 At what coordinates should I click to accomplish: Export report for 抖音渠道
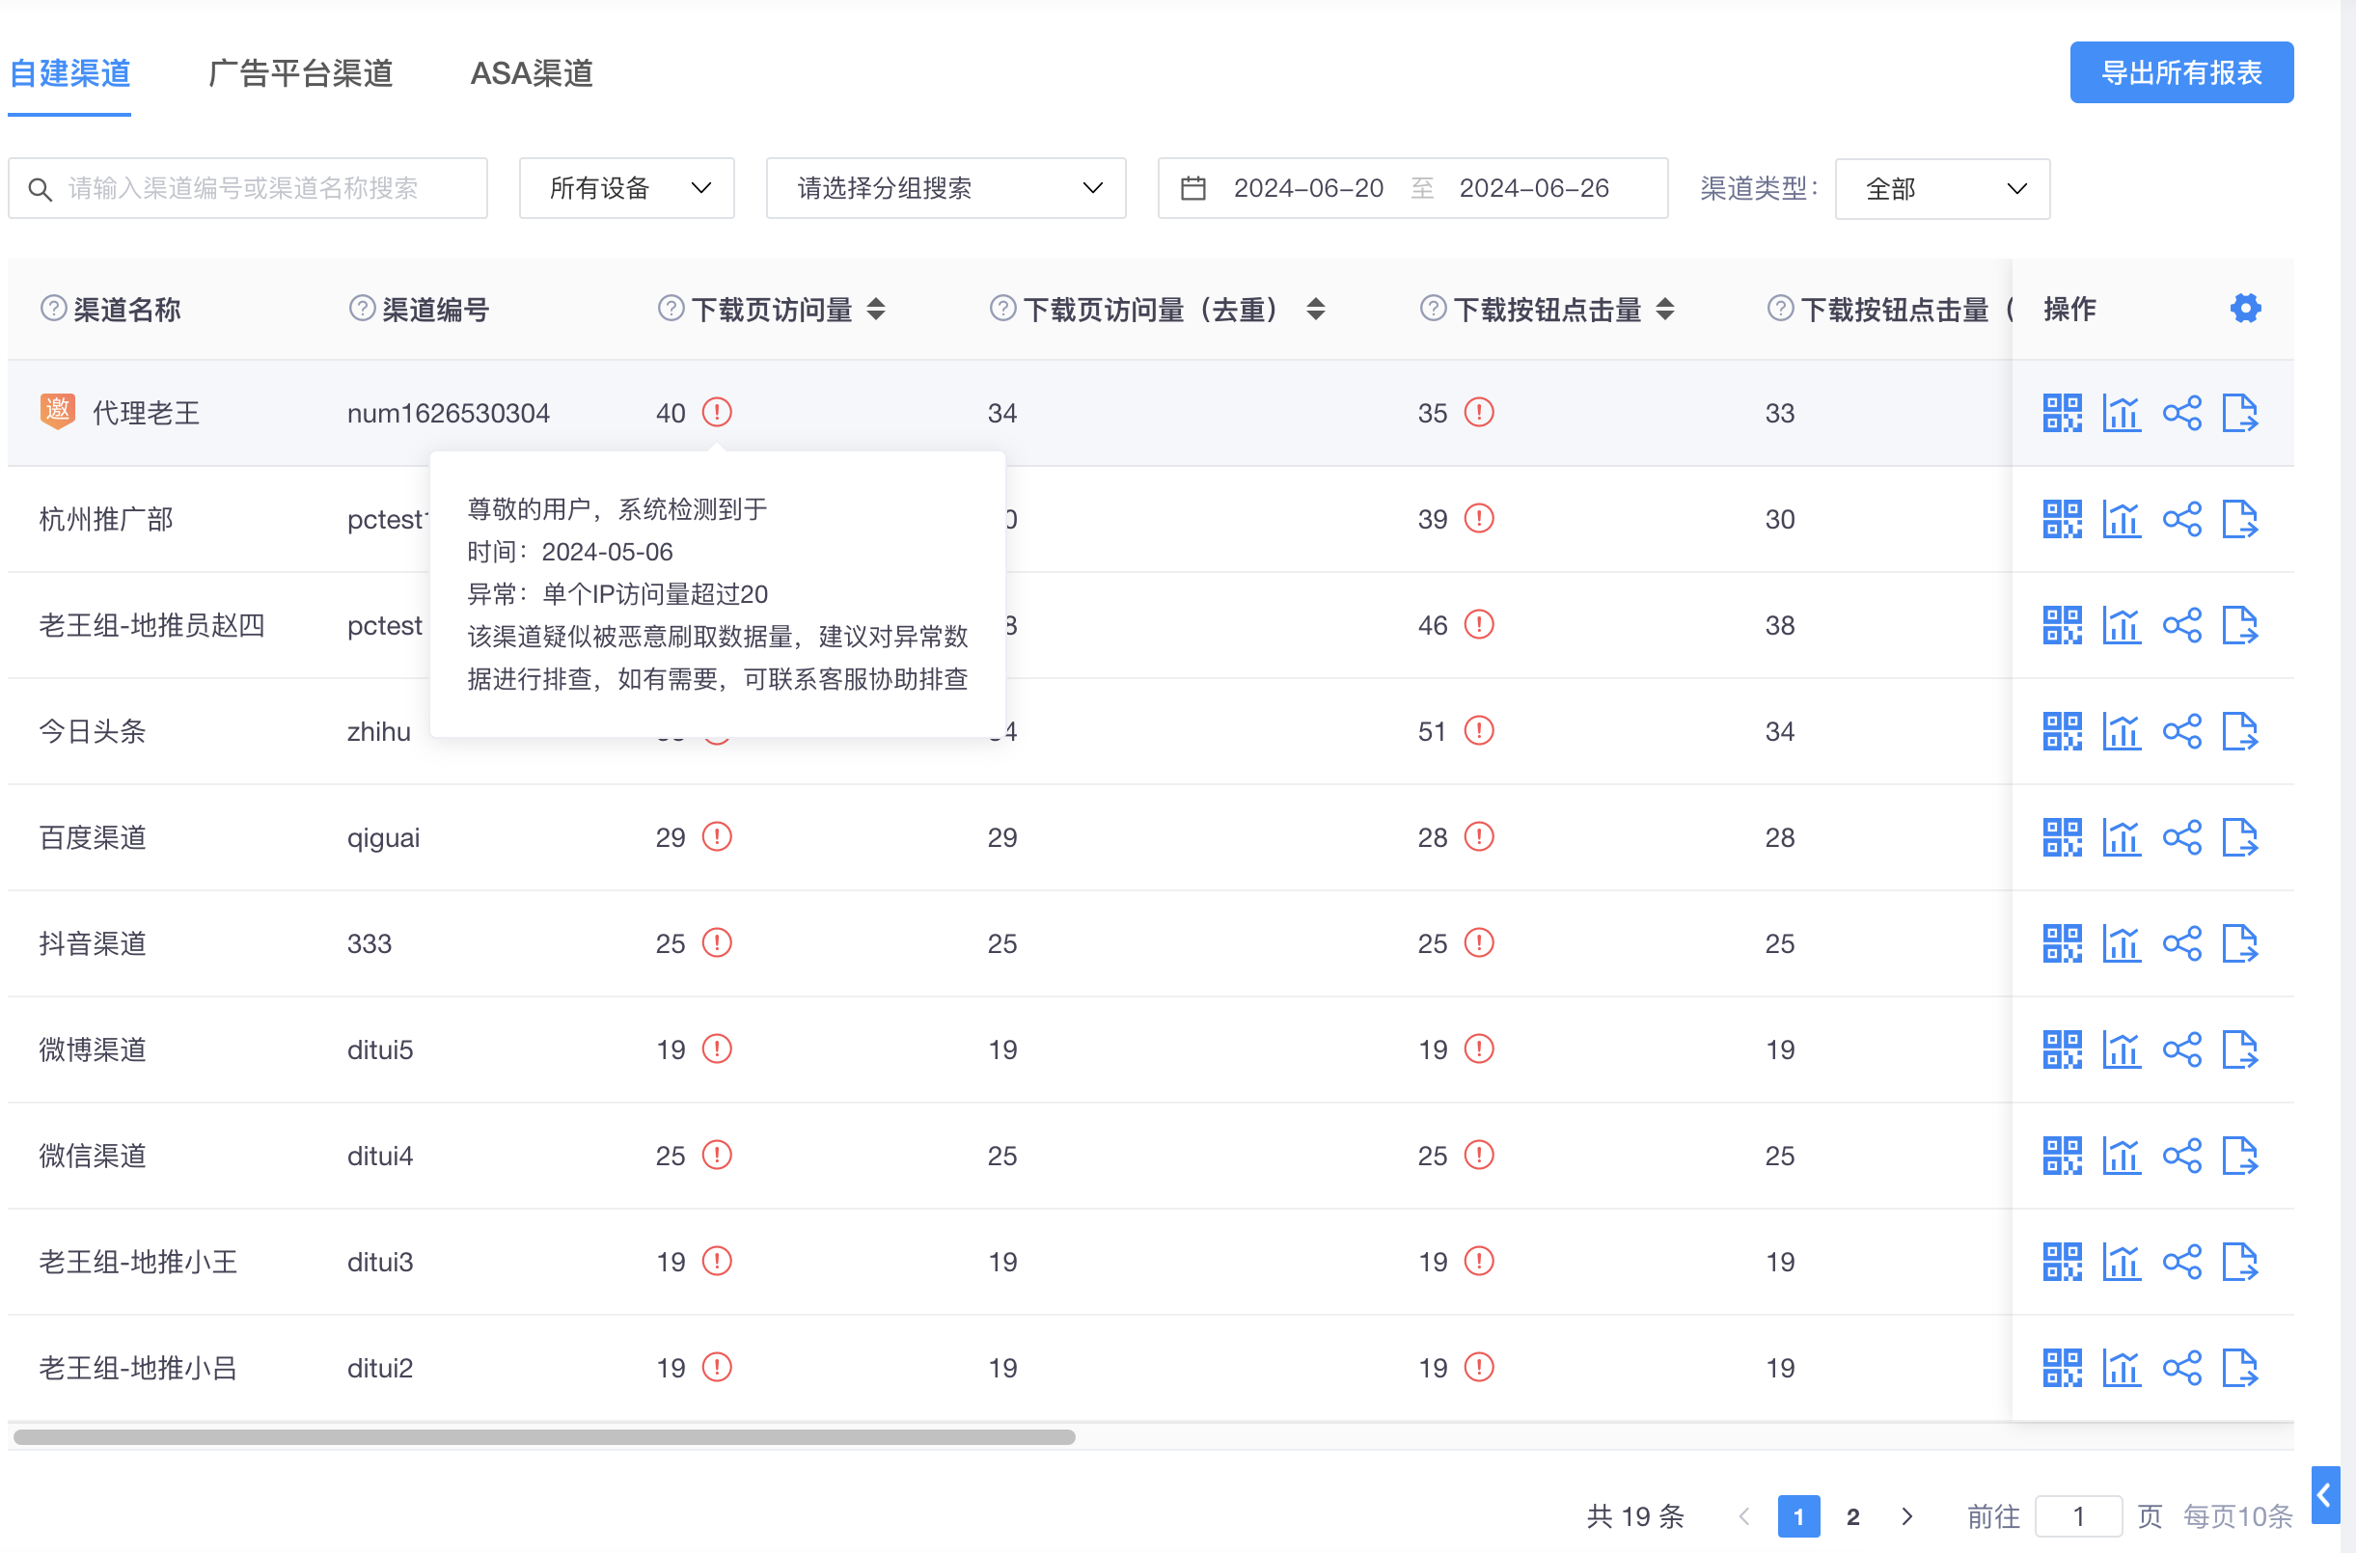2240,943
